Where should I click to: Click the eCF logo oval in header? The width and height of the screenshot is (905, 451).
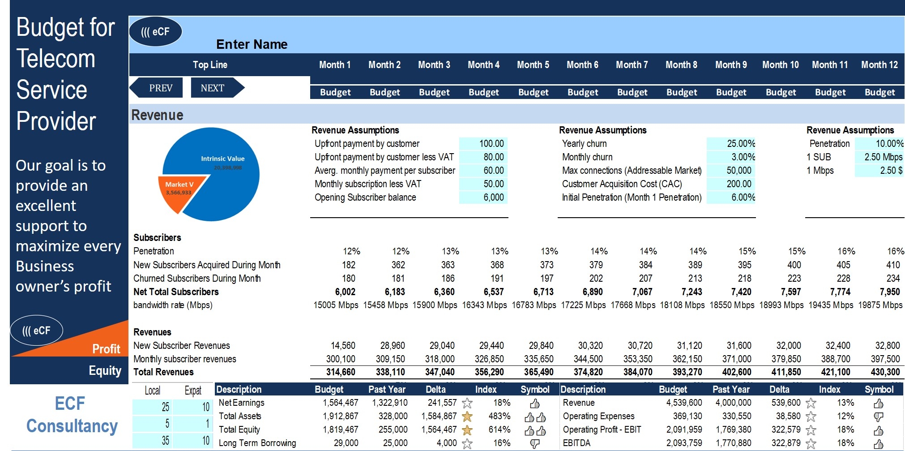coord(155,32)
